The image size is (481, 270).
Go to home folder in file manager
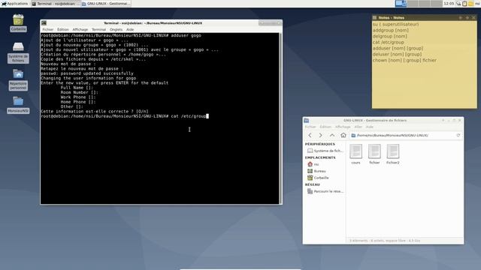343,135
